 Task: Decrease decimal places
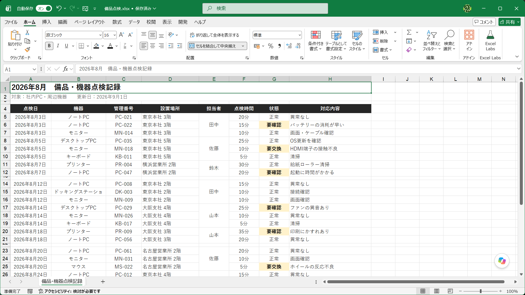[x=298, y=46]
